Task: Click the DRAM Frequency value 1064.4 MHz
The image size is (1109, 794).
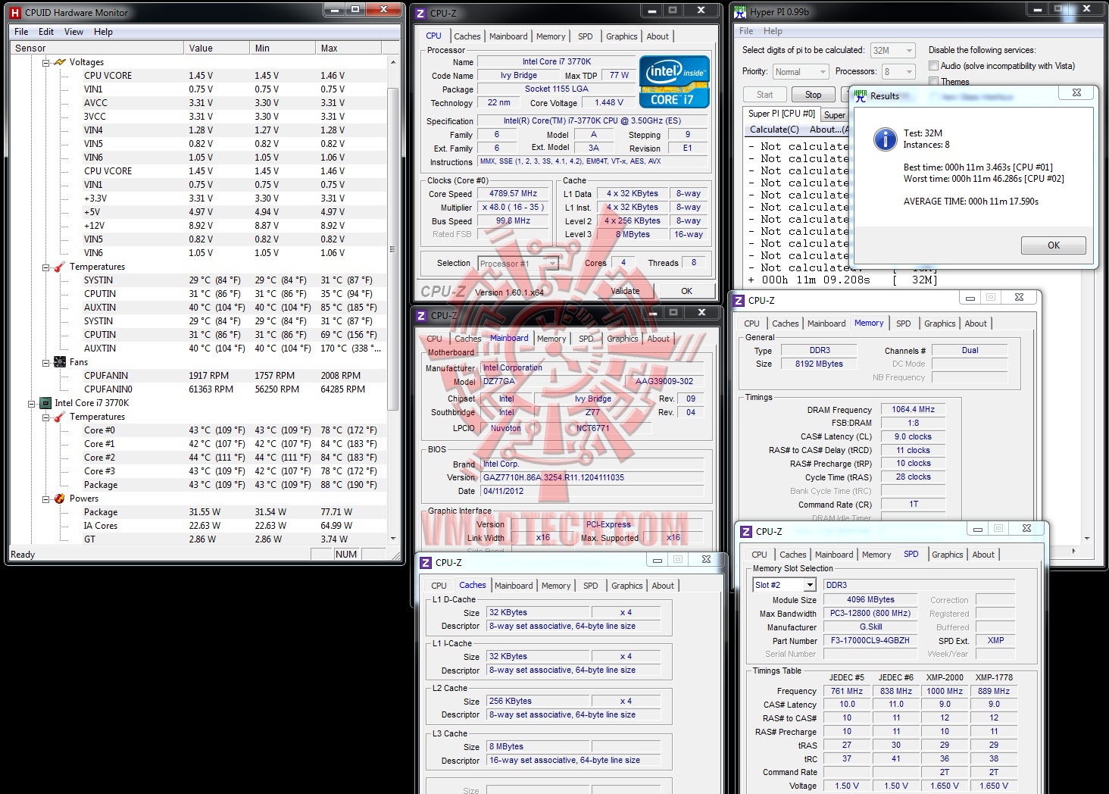Action: point(913,410)
